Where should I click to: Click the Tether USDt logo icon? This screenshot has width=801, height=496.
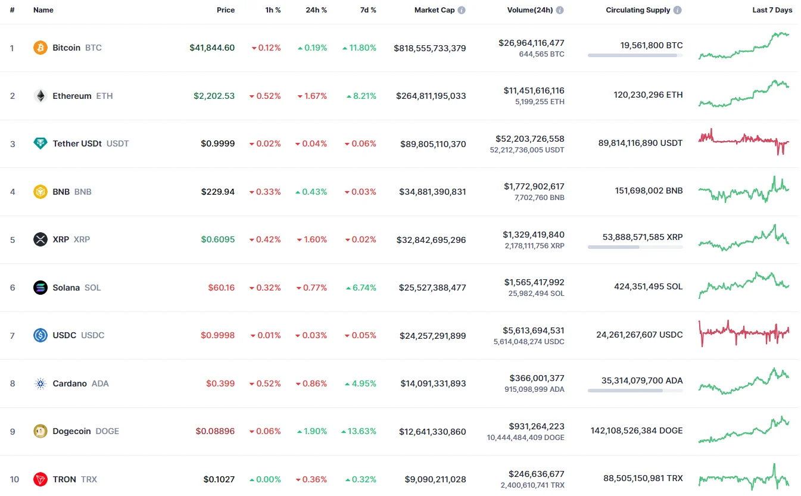click(x=40, y=144)
